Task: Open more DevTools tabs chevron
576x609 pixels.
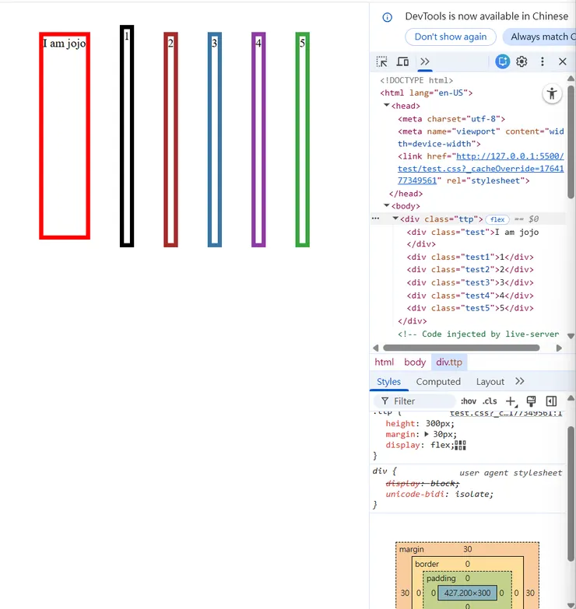Action: pyautogui.click(x=425, y=61)
